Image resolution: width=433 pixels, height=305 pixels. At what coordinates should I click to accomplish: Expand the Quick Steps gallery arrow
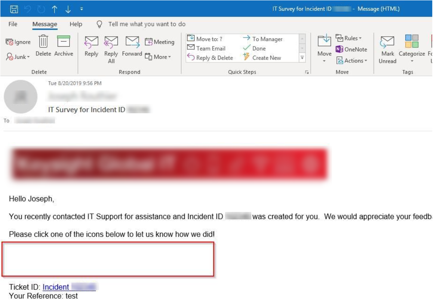point(302,58)
